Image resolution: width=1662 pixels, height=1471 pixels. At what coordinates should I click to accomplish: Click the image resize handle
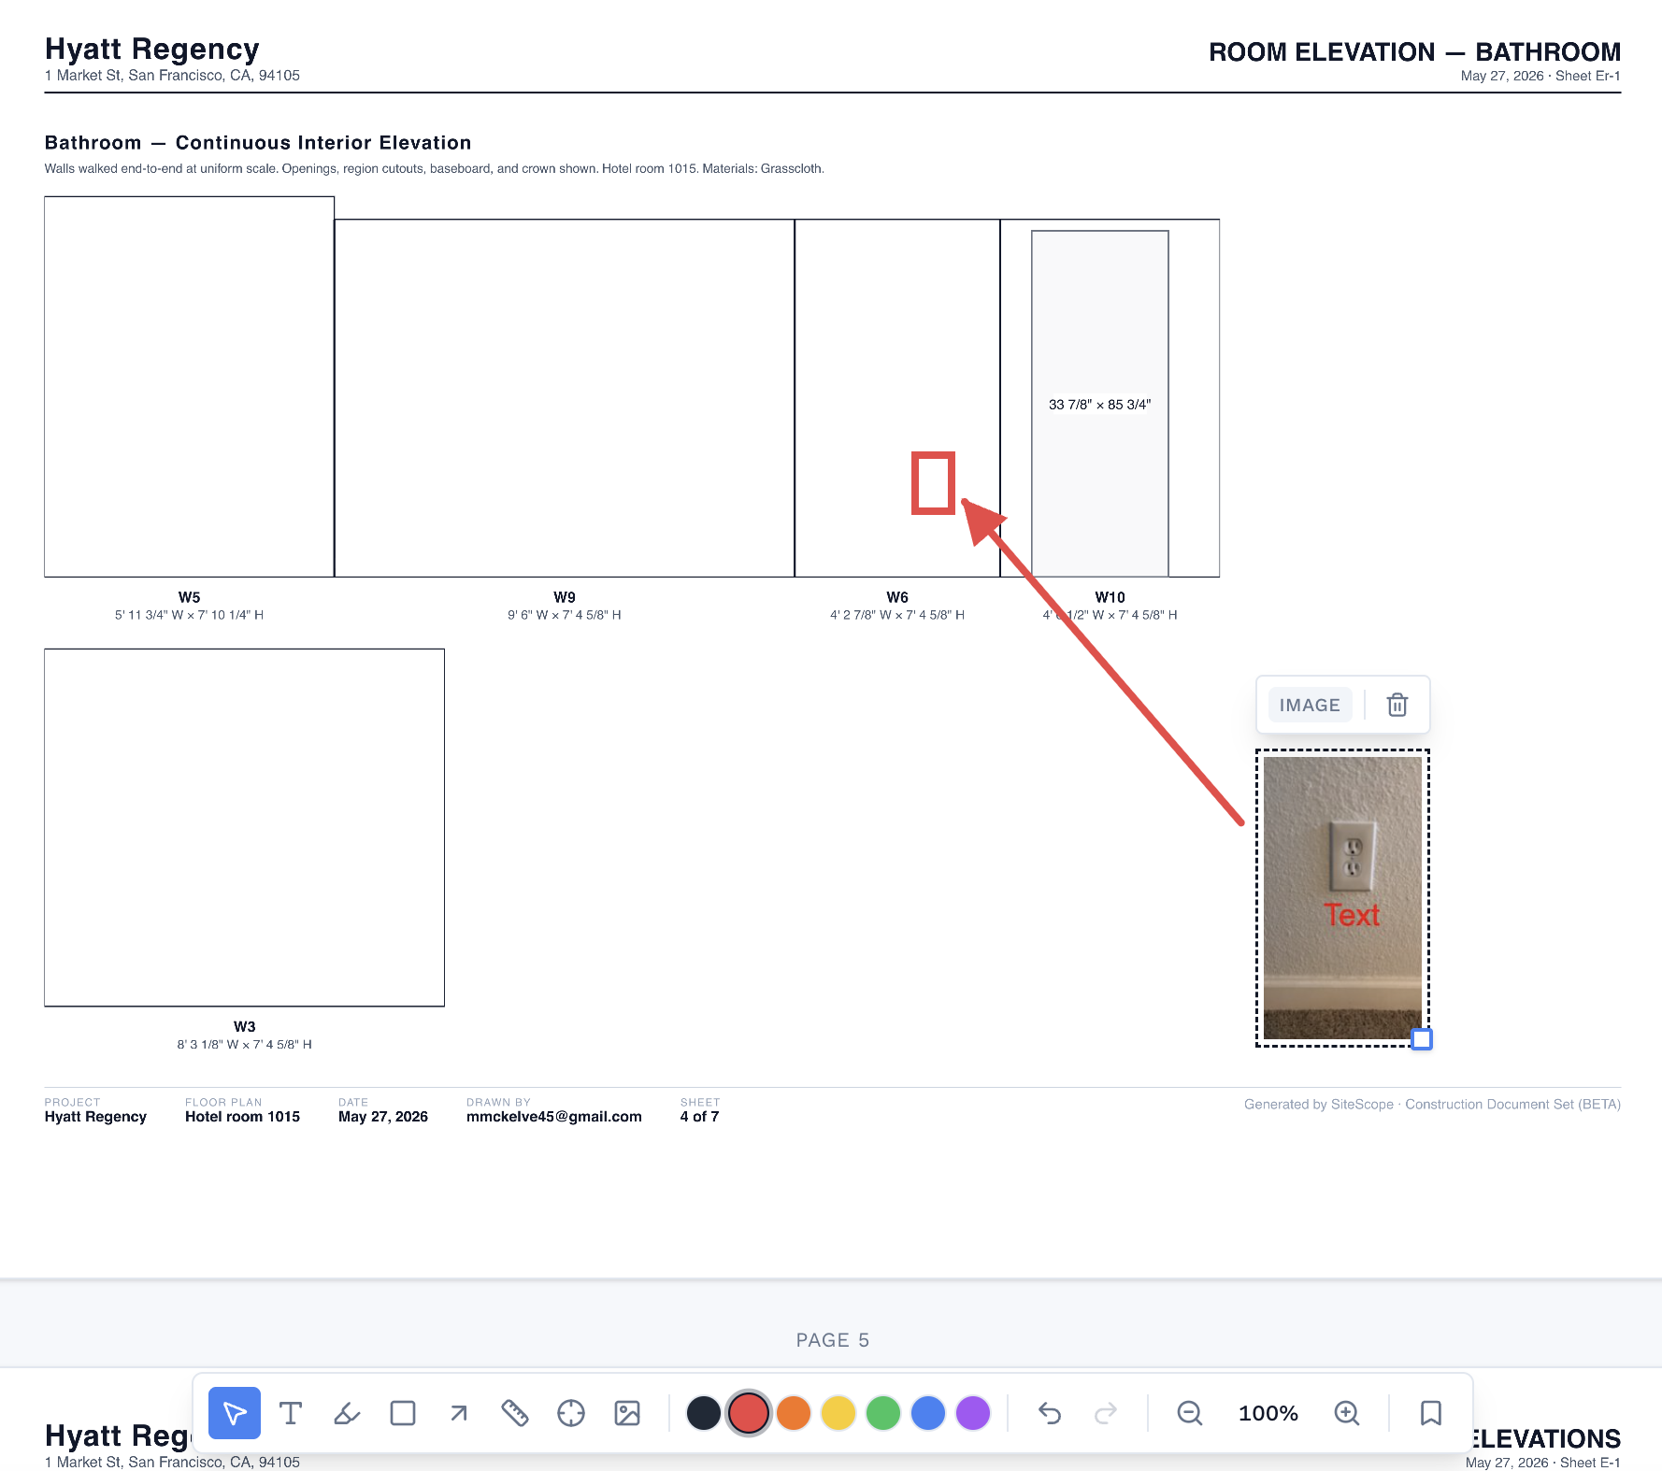coord(1422,1039)
